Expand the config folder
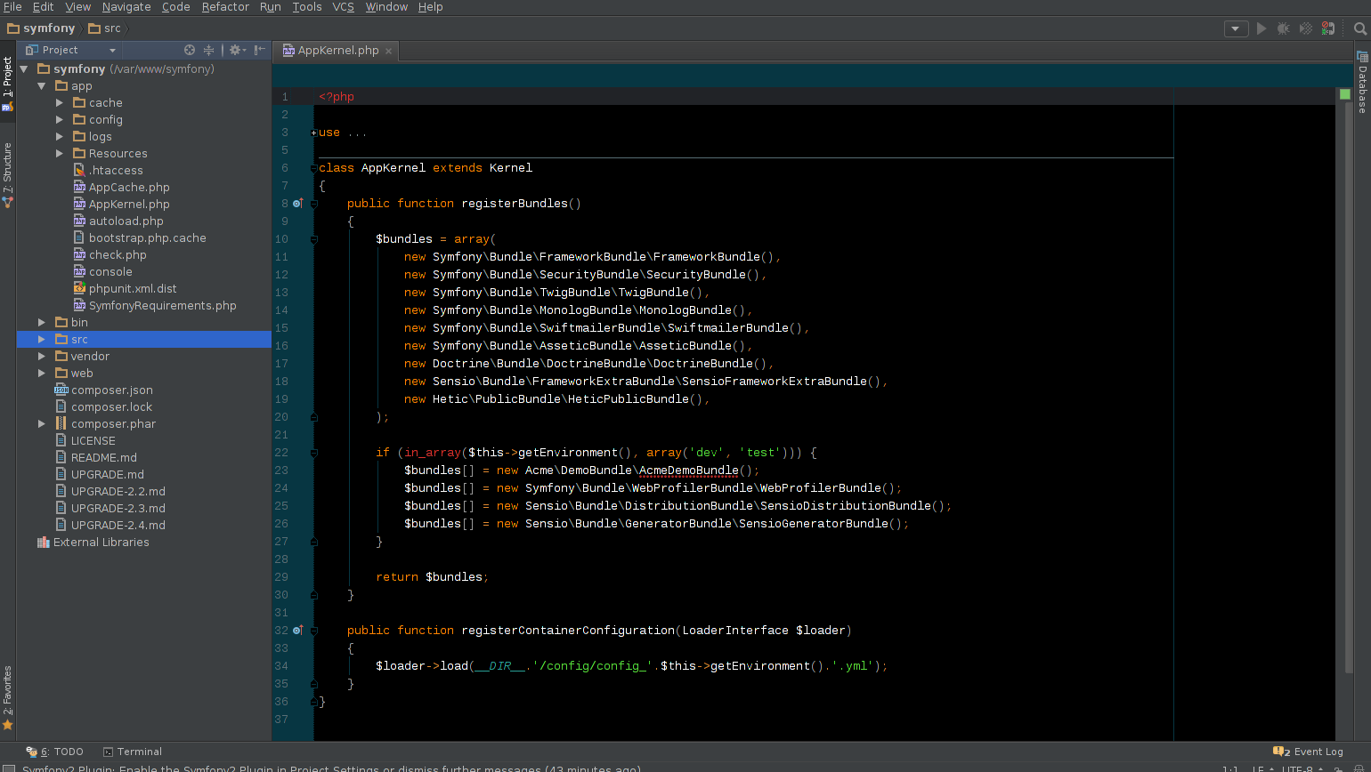 tap(60, 119)
